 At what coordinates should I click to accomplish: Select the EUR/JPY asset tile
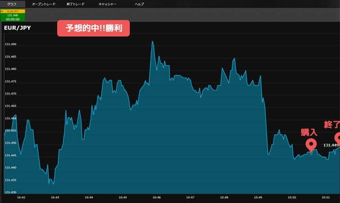(13, 15)
